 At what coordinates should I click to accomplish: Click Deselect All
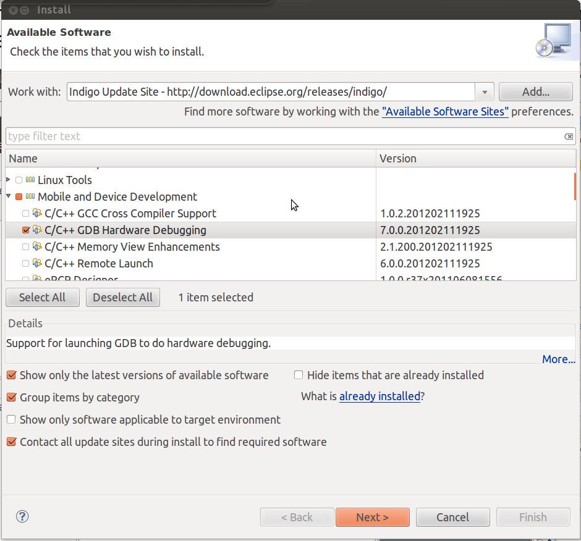pyautogui.click(x=122, y=297)
